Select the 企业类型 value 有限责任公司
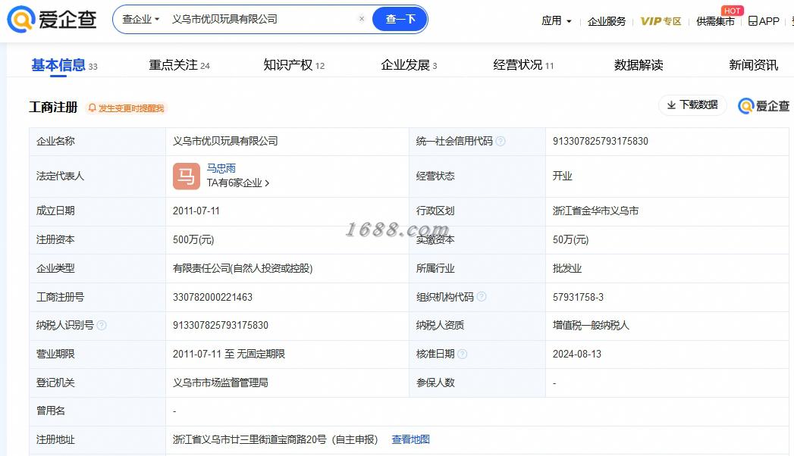 click(243, 268)
